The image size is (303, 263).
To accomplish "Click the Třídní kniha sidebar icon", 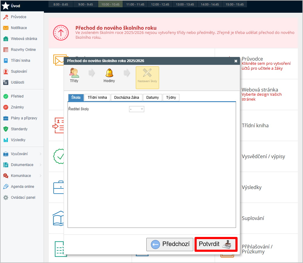I will (x=5, y=61).
